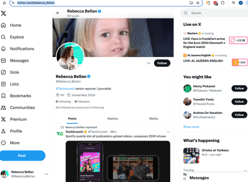The image size is (248, 182).
Task: Follow Henry Pickavet
Action: (239, 88)
